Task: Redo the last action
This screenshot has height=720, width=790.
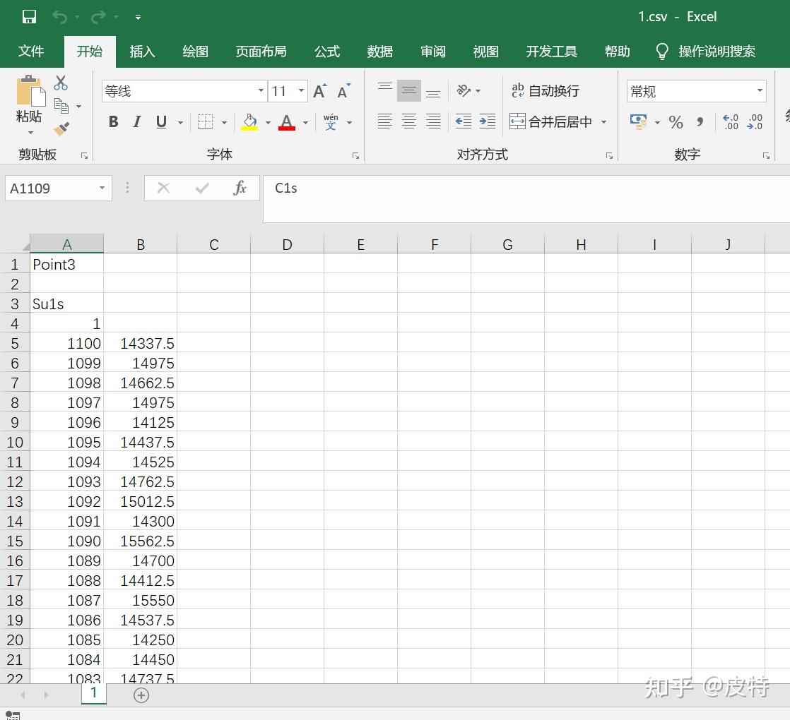Action: coord(98,17)
